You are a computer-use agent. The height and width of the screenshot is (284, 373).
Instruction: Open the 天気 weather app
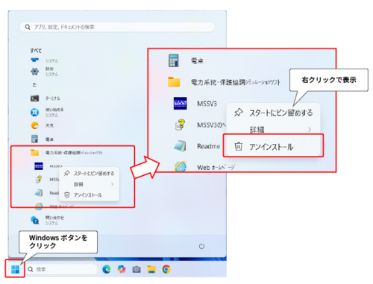pos(34,125)
